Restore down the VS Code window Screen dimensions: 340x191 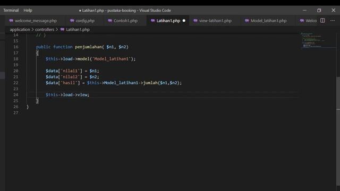(x=319, y=10)
